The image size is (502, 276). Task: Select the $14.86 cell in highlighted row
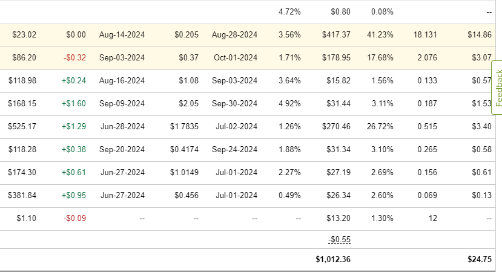click(x=480, y=35)
